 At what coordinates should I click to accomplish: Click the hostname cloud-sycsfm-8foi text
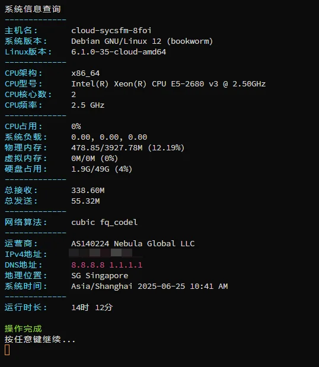click(x=111, y=31)
